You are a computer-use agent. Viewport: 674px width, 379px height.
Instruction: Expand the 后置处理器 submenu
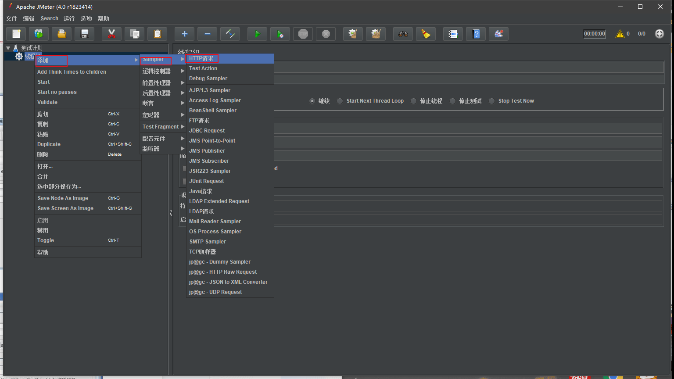tap(163, 93)
